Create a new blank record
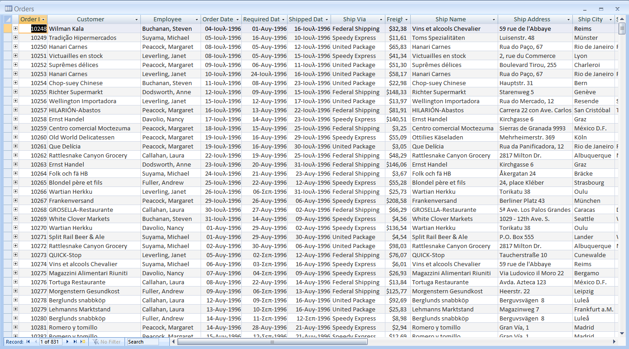This screenshot has width=629, height=349. click(83, 342)
